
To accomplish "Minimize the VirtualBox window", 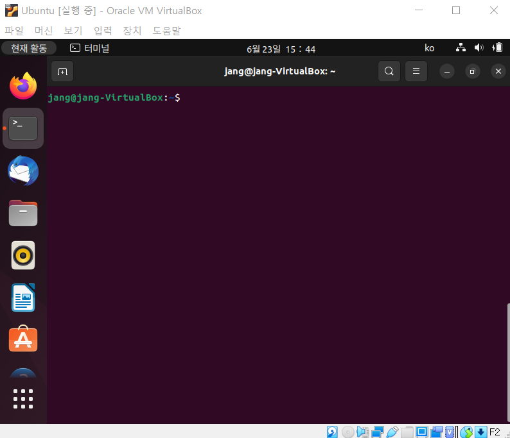I will (419, 10).
